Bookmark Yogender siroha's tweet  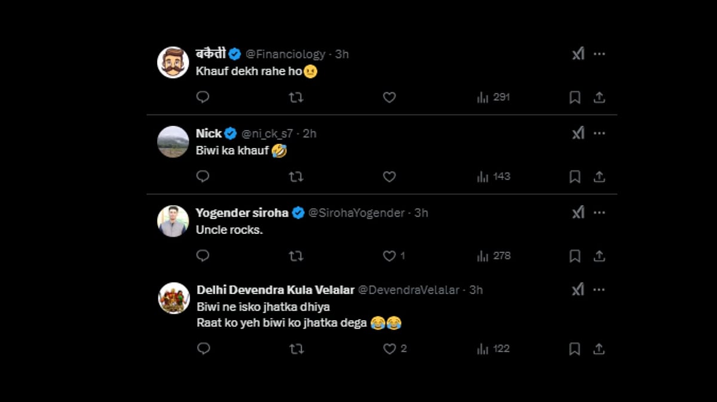[x=575, y=256]
